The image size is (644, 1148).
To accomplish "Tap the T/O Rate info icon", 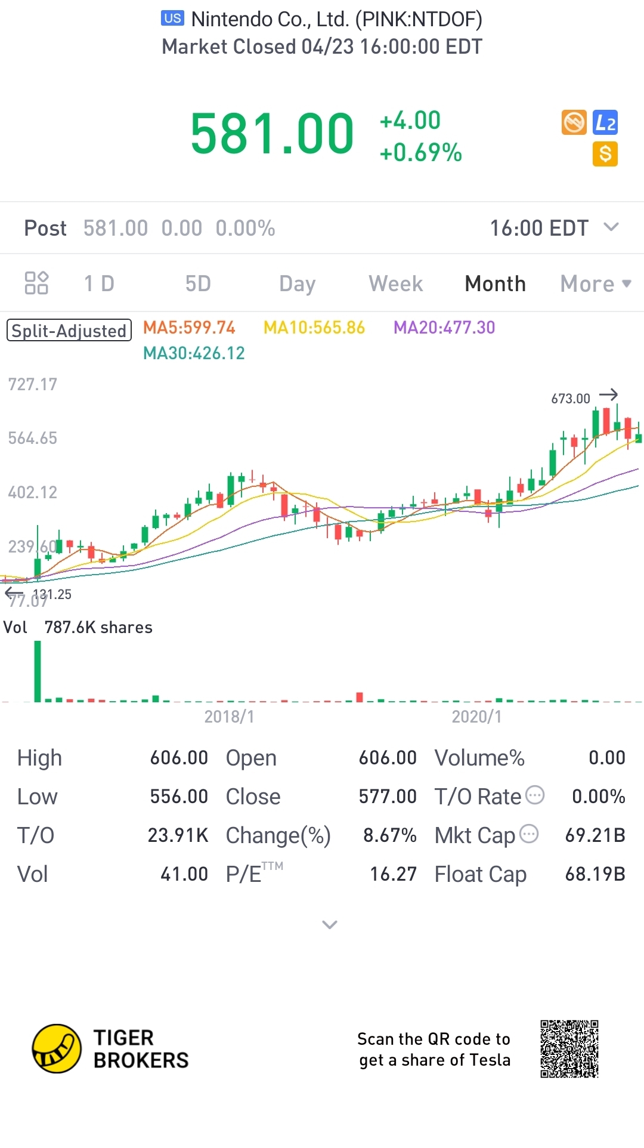I will (535, 795).
